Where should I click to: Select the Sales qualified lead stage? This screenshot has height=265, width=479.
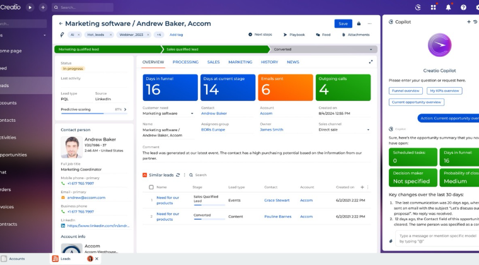(x=215, y=49)
